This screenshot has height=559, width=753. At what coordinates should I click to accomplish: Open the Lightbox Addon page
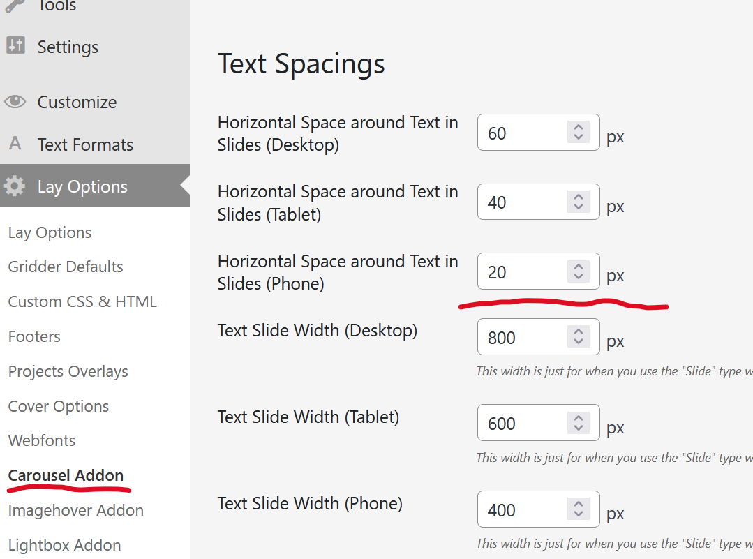[x=64, y=545]
